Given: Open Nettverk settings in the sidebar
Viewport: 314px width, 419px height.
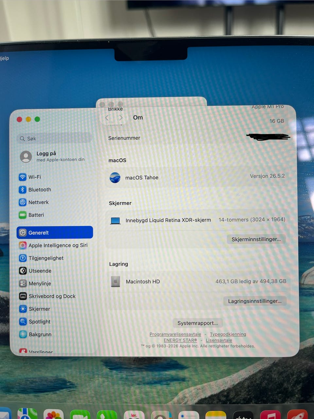Looking at the screenshot, I should [34, 202].
